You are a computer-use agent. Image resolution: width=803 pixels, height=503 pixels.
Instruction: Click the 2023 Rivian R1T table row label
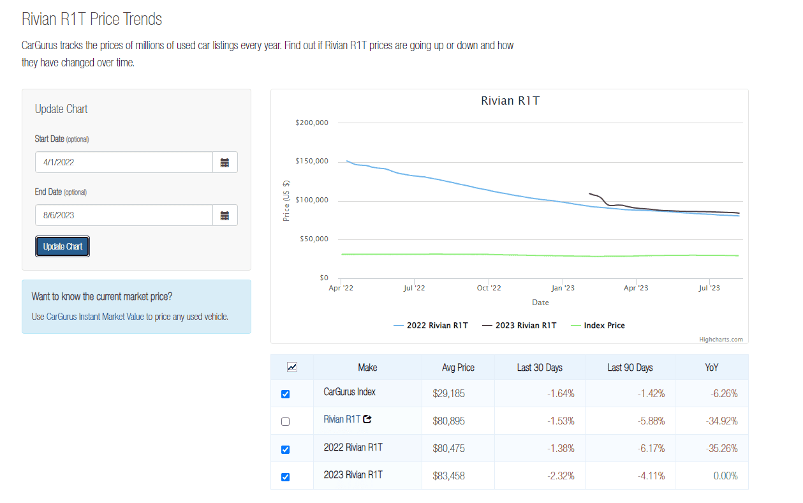pyautogui.click(x=353, y=475)
